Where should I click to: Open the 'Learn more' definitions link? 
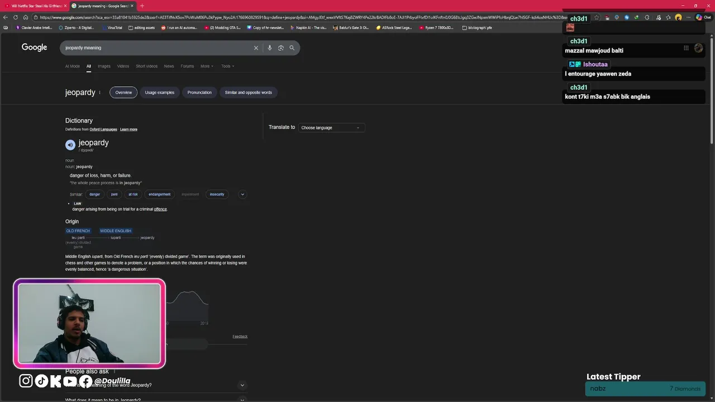(x=128, y=130)
